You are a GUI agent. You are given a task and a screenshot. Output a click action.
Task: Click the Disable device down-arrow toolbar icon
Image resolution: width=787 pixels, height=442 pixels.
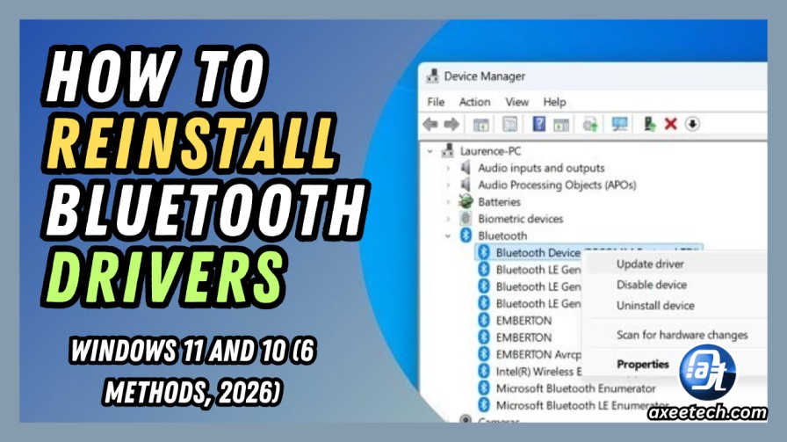click(692, 124)
